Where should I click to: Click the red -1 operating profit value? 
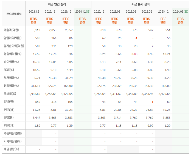pos(136,38)
